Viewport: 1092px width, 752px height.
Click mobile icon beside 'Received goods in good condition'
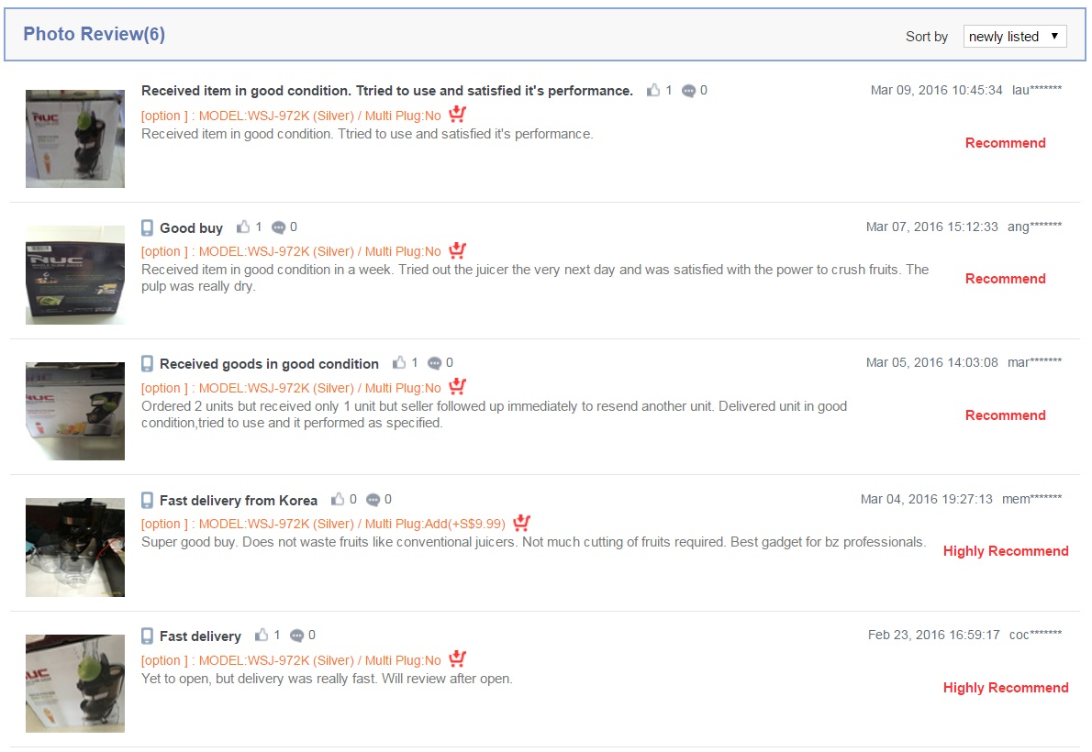[147, 363]
